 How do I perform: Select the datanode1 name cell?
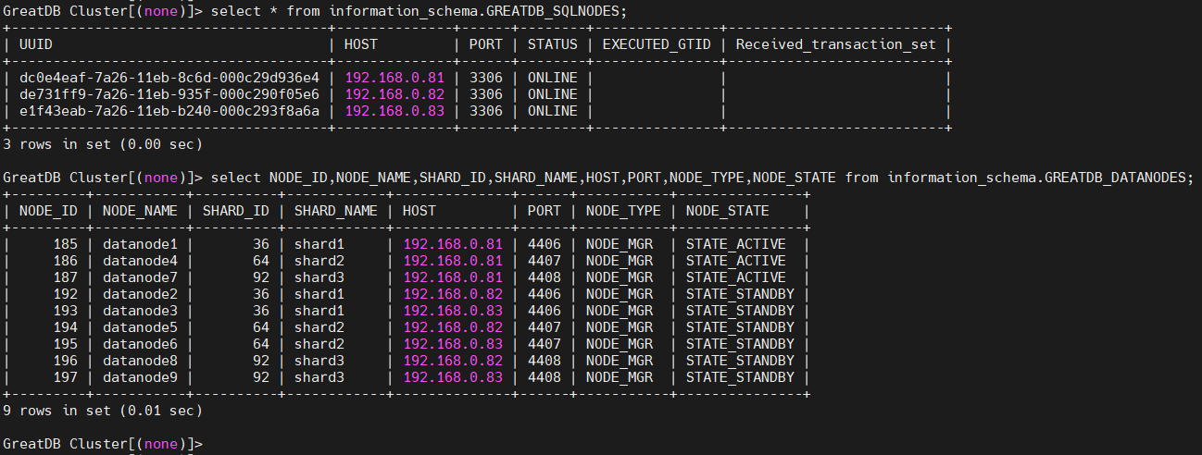coord(140,244)
